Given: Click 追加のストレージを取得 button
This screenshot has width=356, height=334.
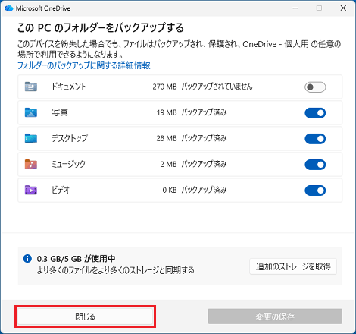Looking at the screenshot, I should tap(293, 266).
